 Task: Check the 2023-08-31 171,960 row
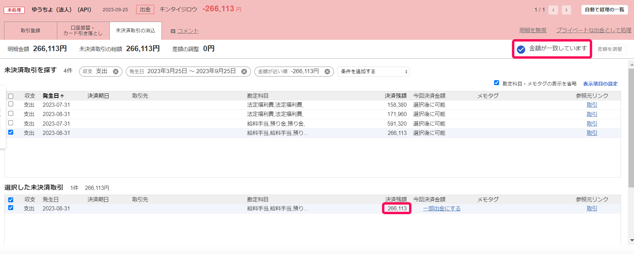11,113
